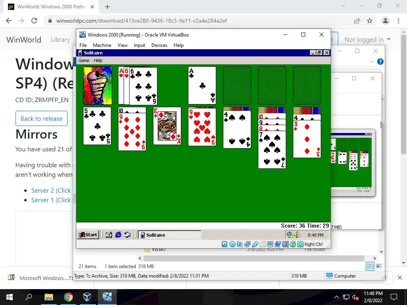Launch Outlook Express from quick launch

[127, 235]
